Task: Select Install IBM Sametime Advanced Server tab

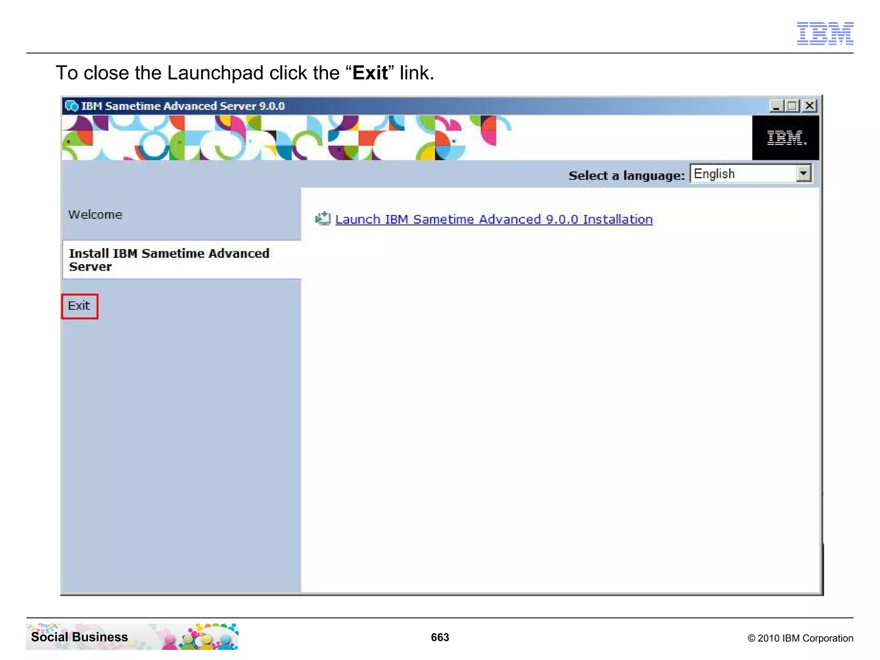Action: click(x=182, y=260)
